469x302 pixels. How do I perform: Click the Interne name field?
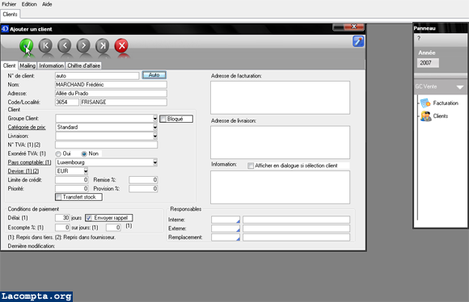coord(296,220)
